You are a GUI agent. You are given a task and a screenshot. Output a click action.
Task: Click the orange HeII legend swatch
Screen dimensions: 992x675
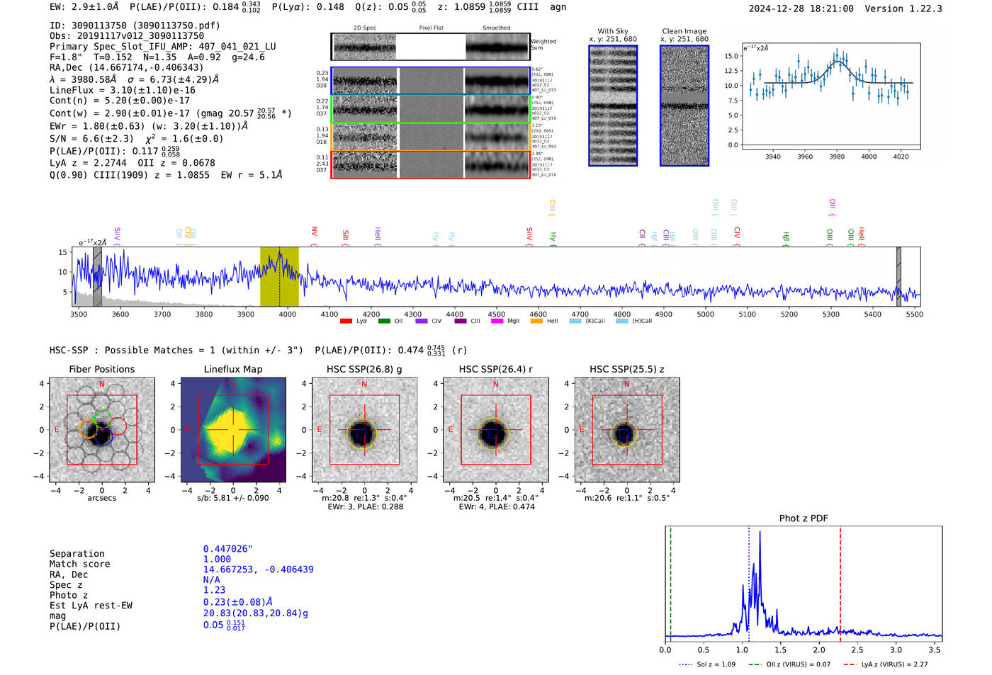536,321
